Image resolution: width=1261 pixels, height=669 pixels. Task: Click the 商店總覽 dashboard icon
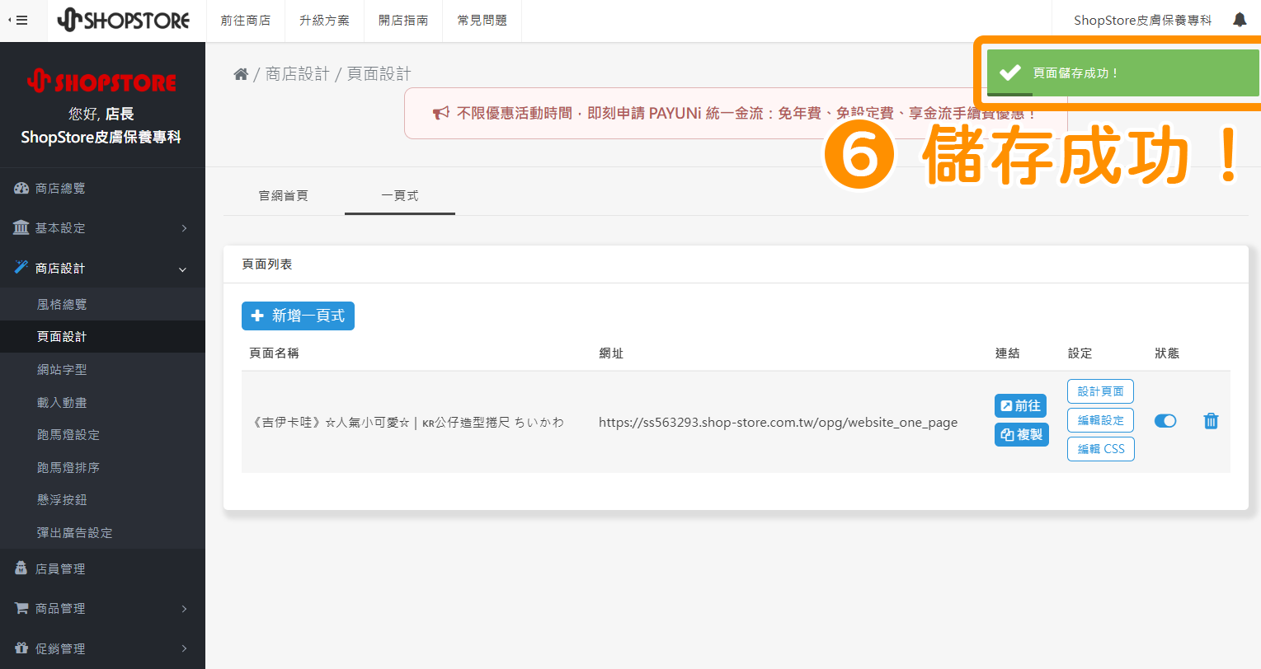pos(21,188)
